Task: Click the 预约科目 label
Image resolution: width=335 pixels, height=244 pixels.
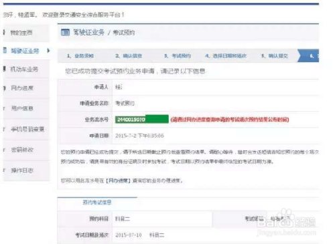Action: coord(99,219)
